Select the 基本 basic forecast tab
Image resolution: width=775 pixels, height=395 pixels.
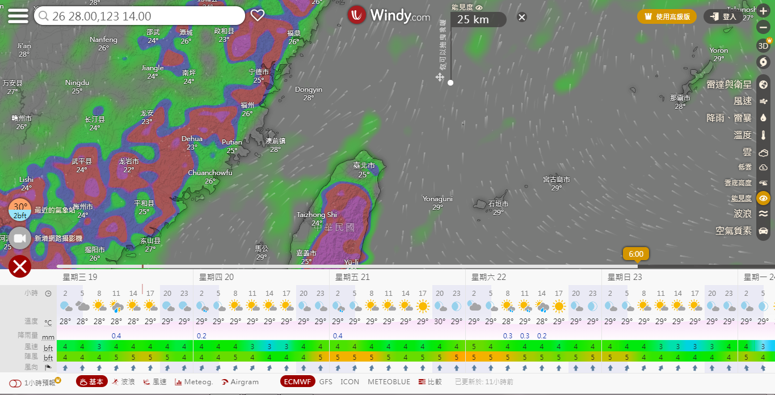92,381
